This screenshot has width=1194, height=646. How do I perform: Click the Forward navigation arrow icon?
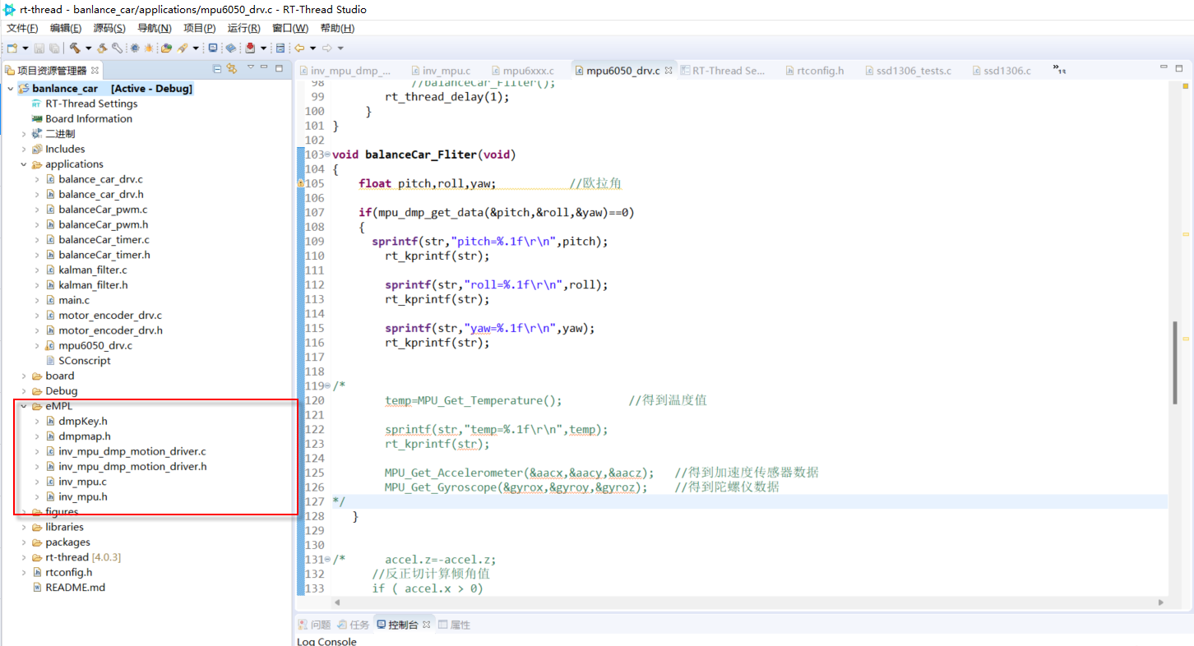click(327, 48)
